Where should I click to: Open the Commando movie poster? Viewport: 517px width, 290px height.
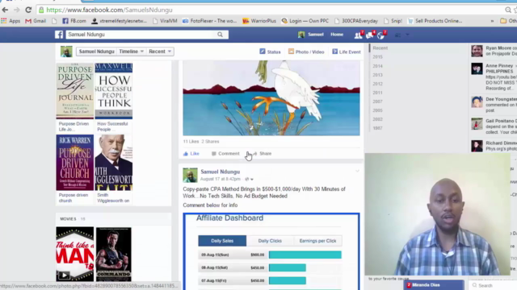113,255
